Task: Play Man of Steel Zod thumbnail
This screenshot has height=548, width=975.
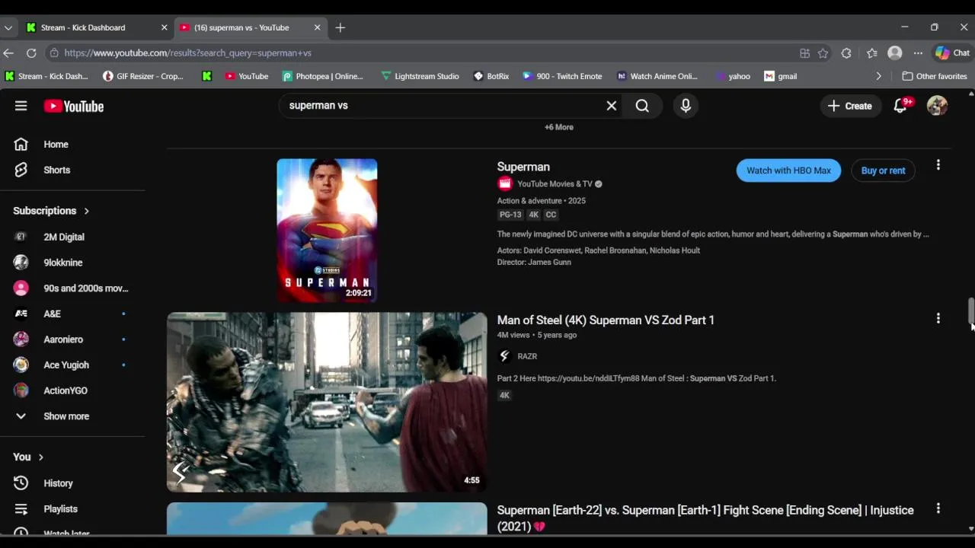Action: (327, 402)
